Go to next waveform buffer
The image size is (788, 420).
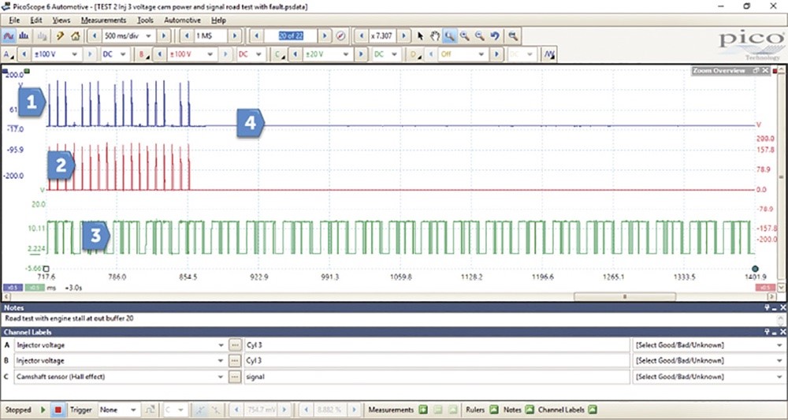[325, 36]
